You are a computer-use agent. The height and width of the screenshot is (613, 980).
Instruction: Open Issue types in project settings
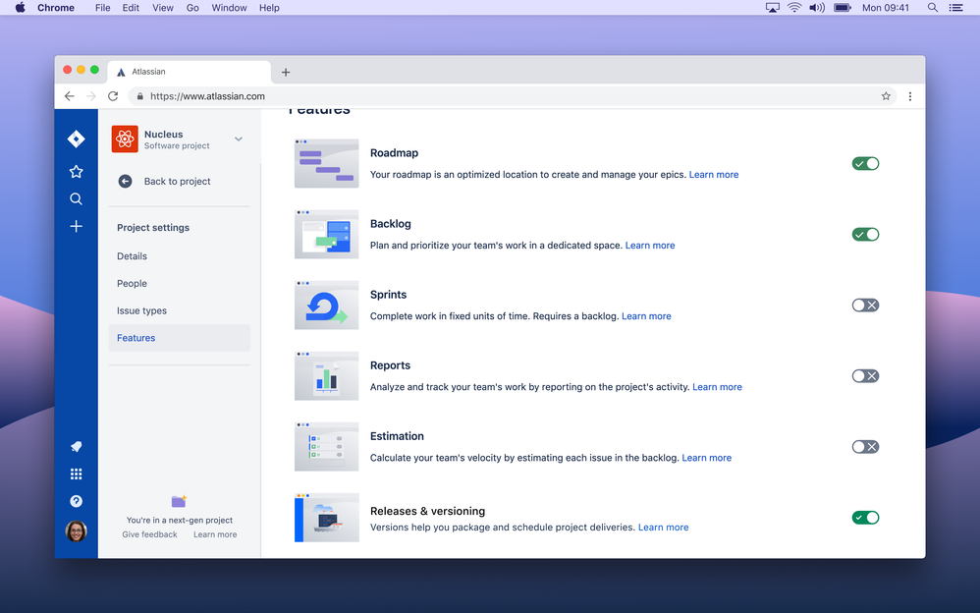point(180,310)
